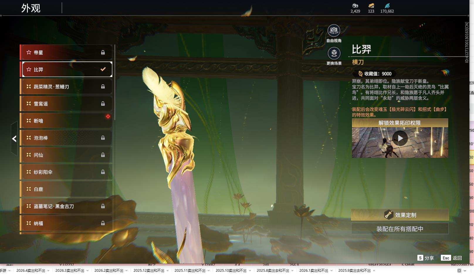Switch to the 2026.2卖出和不出 sheet tab
This screenshot has width=474, height=275.
point(109,271)
